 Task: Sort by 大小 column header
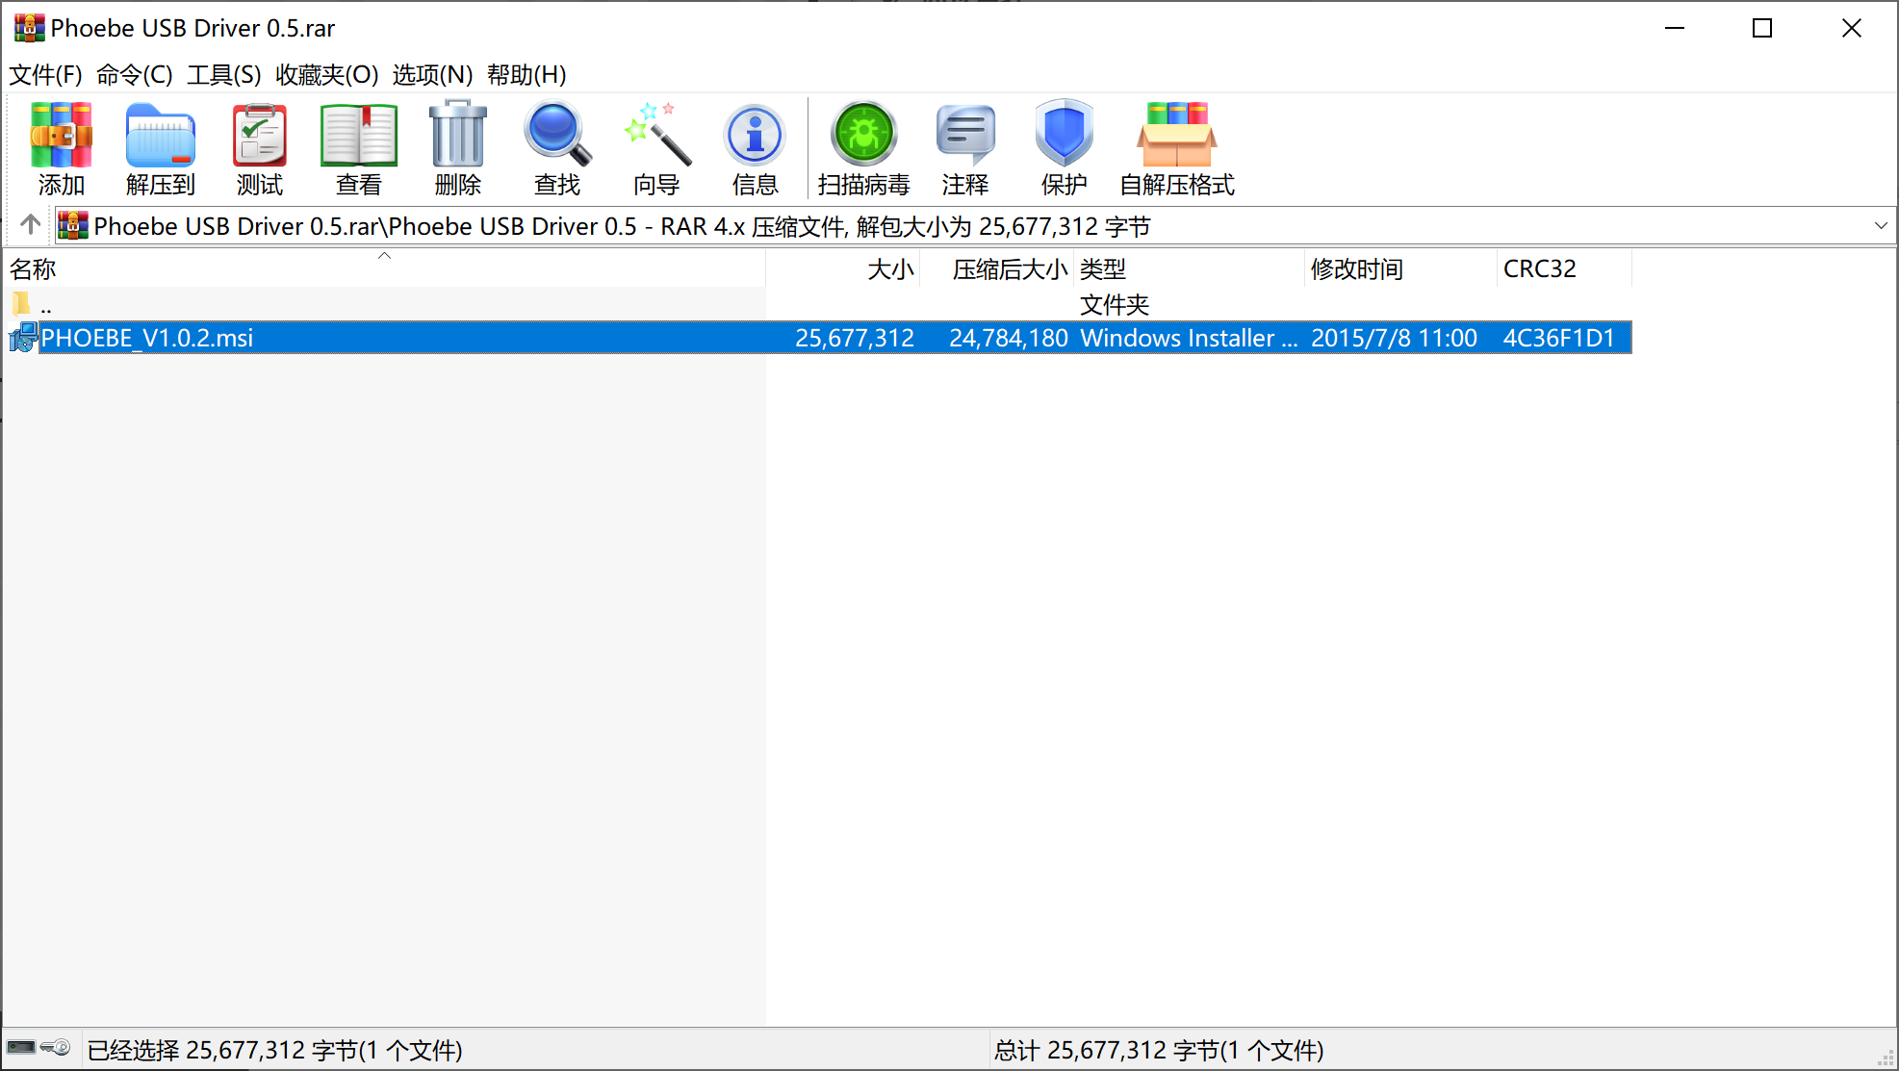[843, 268]
